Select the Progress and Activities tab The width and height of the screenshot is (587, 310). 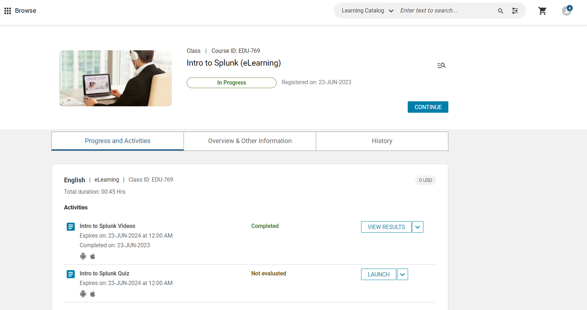tap(118, 141)
